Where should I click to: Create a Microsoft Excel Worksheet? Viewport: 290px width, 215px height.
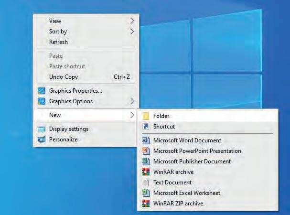coord(207,193)
